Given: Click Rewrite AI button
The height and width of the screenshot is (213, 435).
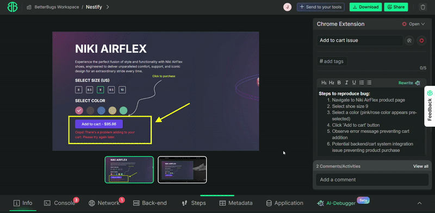Looking at the screenshot, I should tap(409, 83).
